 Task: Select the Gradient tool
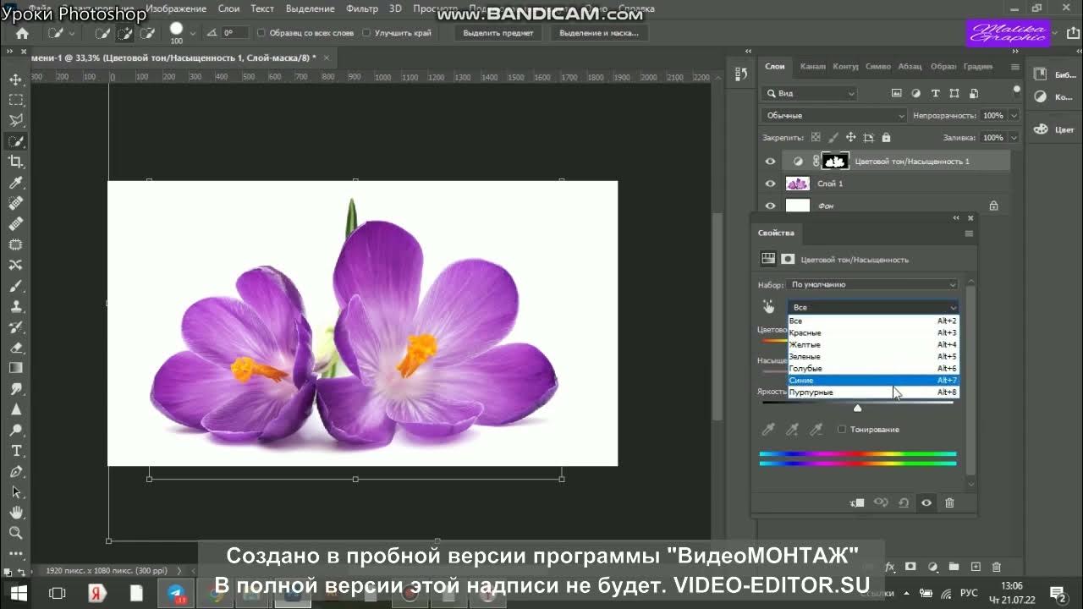pos(16,368)
